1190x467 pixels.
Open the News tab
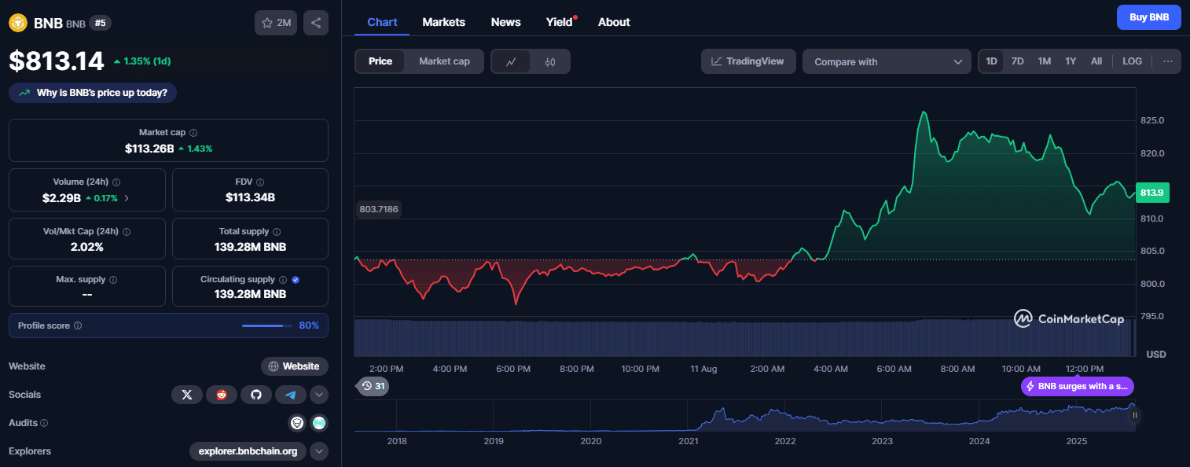(x=505, y=22)
